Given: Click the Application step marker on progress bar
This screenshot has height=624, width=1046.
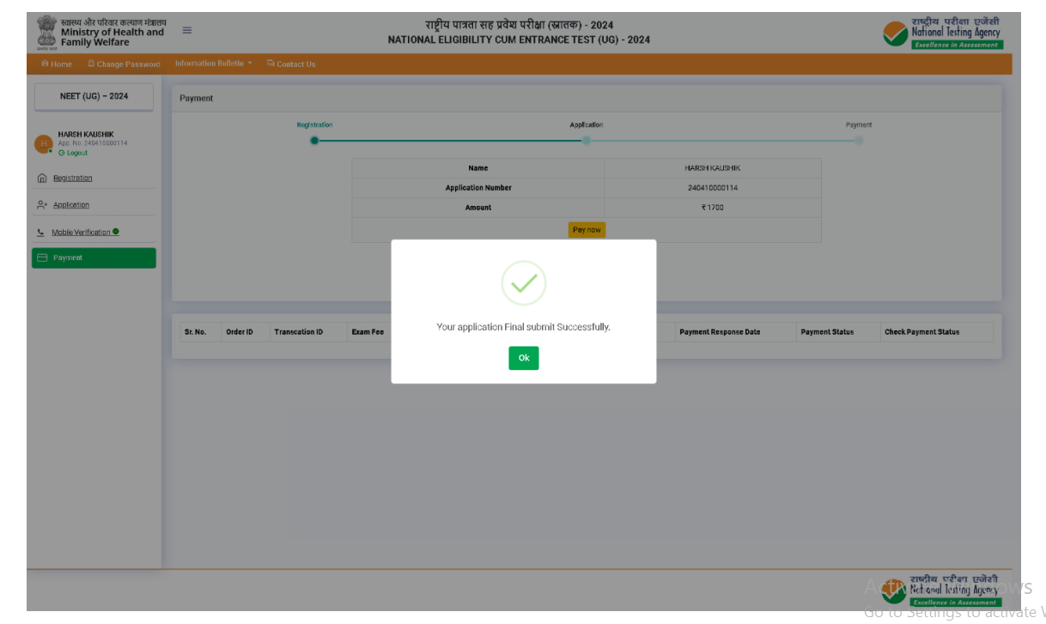Looking at the screenshot, I should [x=587, y=141].
